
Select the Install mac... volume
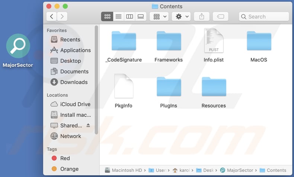(71, 115)
